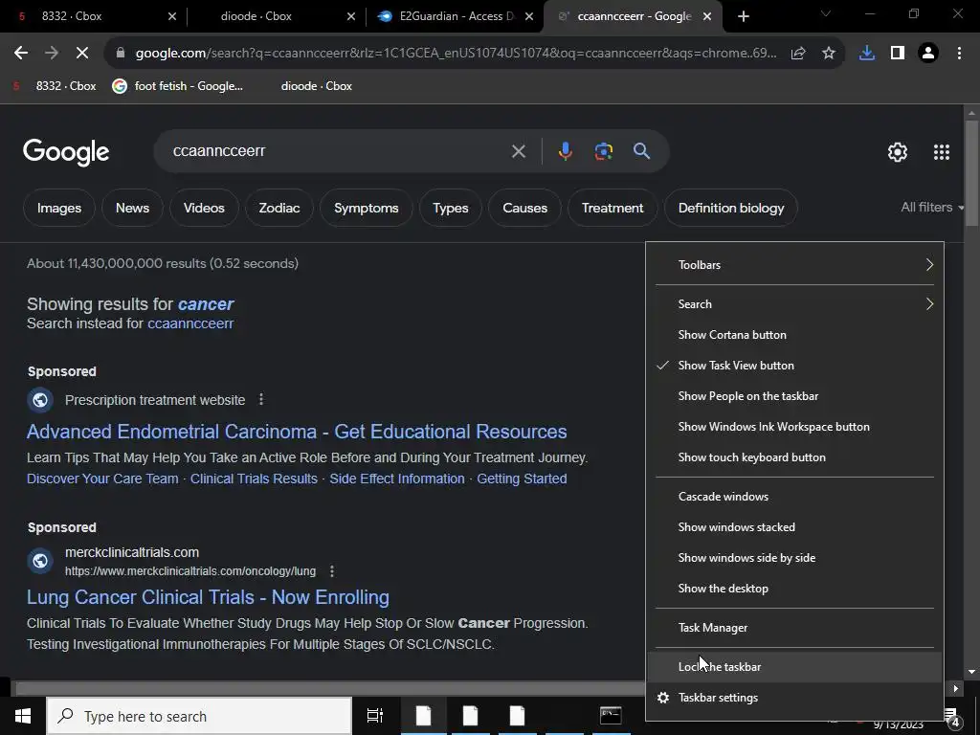Click the Type here to search box
Viewport: 980px width, 735px height.
199,716
